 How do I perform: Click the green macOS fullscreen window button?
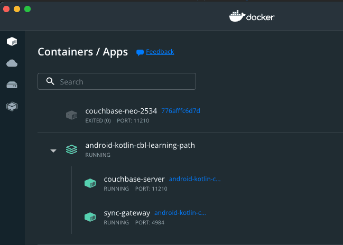27,9
